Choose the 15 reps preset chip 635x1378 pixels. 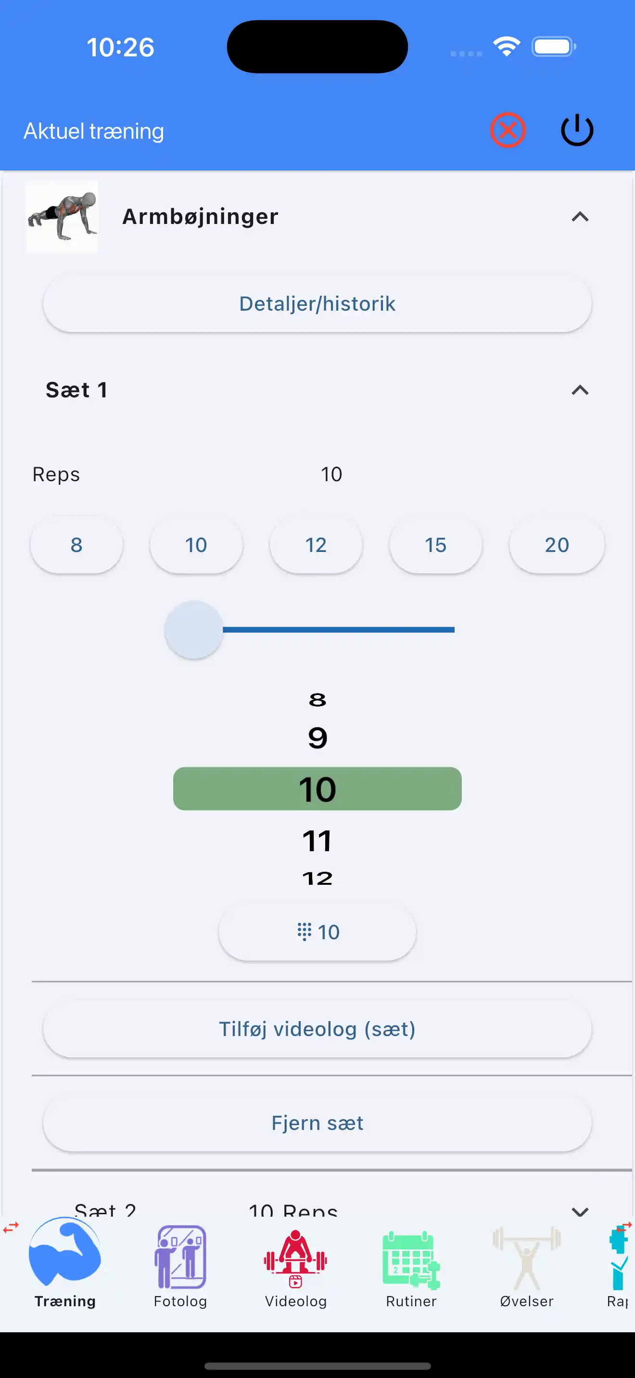435,545
